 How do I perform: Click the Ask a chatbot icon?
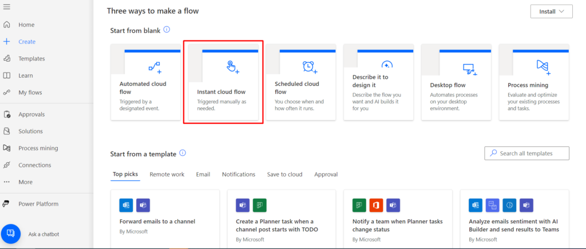pyautogui.click(x=11, y=234)
